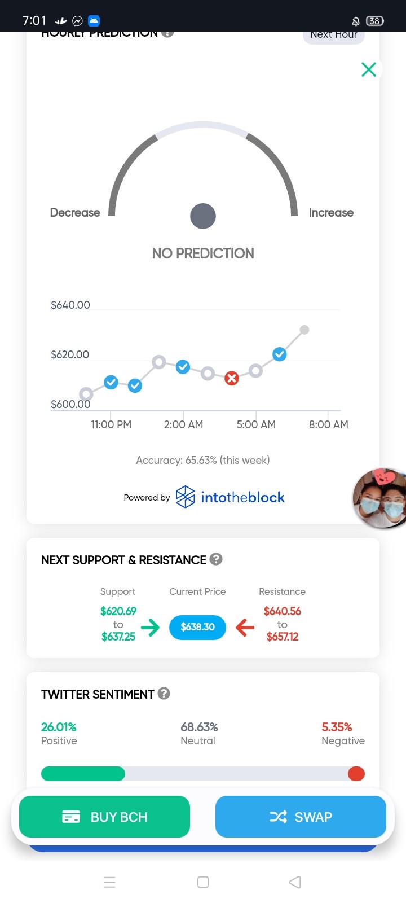Tap the blue checkmark point near 2:00 AM

pos(183,367)
